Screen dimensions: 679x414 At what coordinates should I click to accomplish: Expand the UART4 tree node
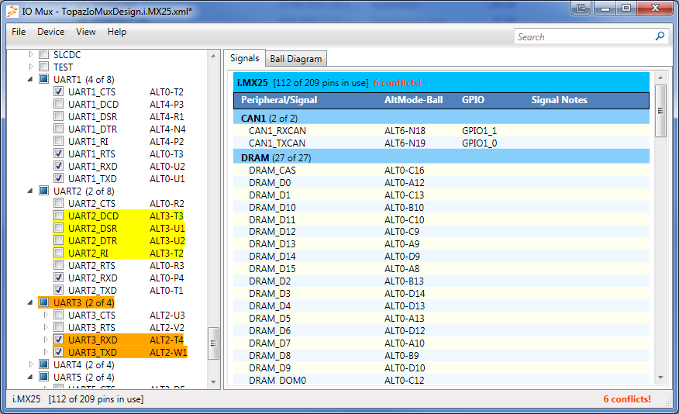tap(31, 364)
